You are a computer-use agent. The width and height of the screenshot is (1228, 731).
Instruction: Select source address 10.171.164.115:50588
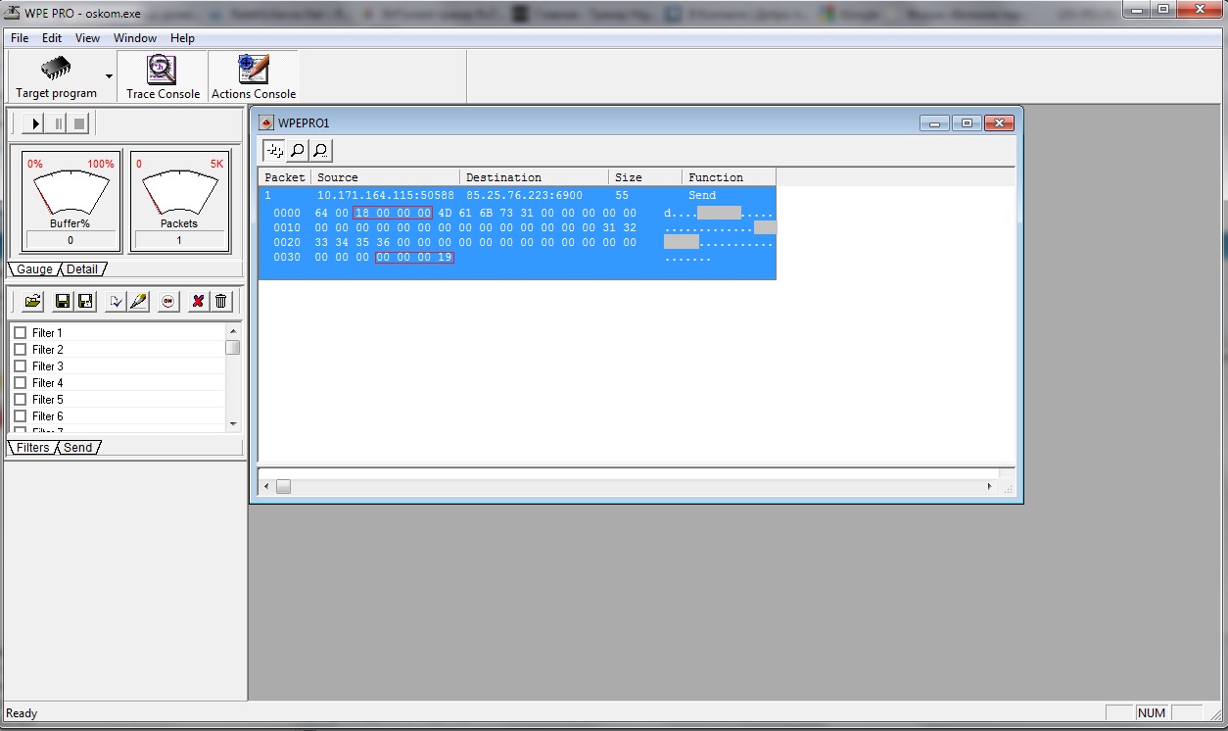click(386, 196)
